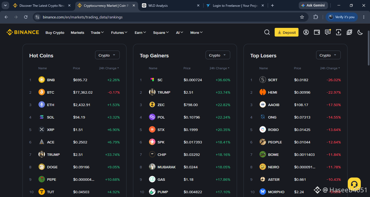The height and width of the screenshot is (197, 370).
Task: Switch to the Login to Freelancer tab
Action: [x=235, y=5]
